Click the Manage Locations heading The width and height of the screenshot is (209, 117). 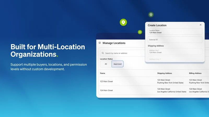click(114, 43)
